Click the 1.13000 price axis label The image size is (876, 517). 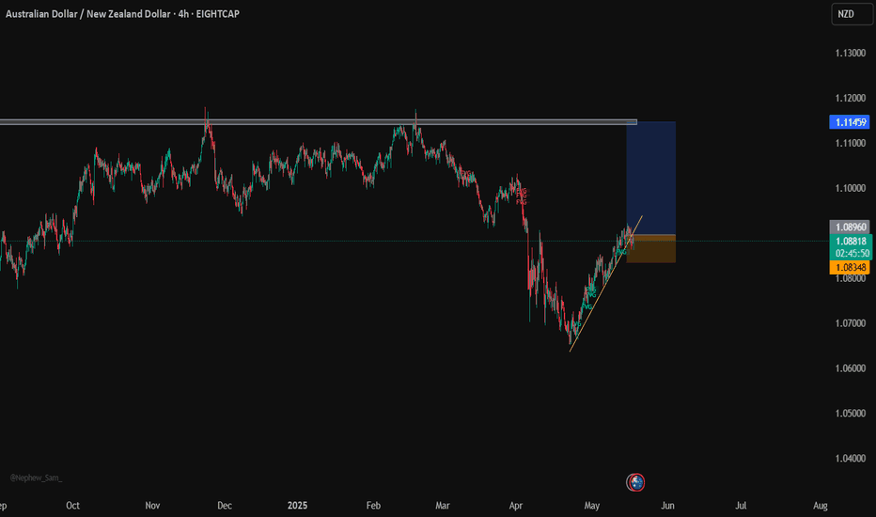coord(851,53)
